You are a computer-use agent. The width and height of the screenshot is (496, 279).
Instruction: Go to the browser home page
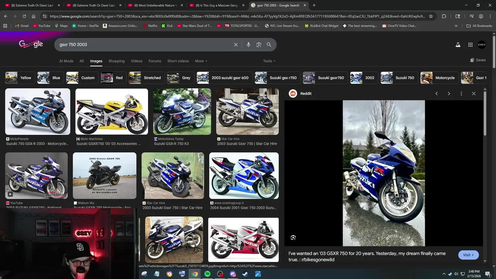[x=33, y=16]
